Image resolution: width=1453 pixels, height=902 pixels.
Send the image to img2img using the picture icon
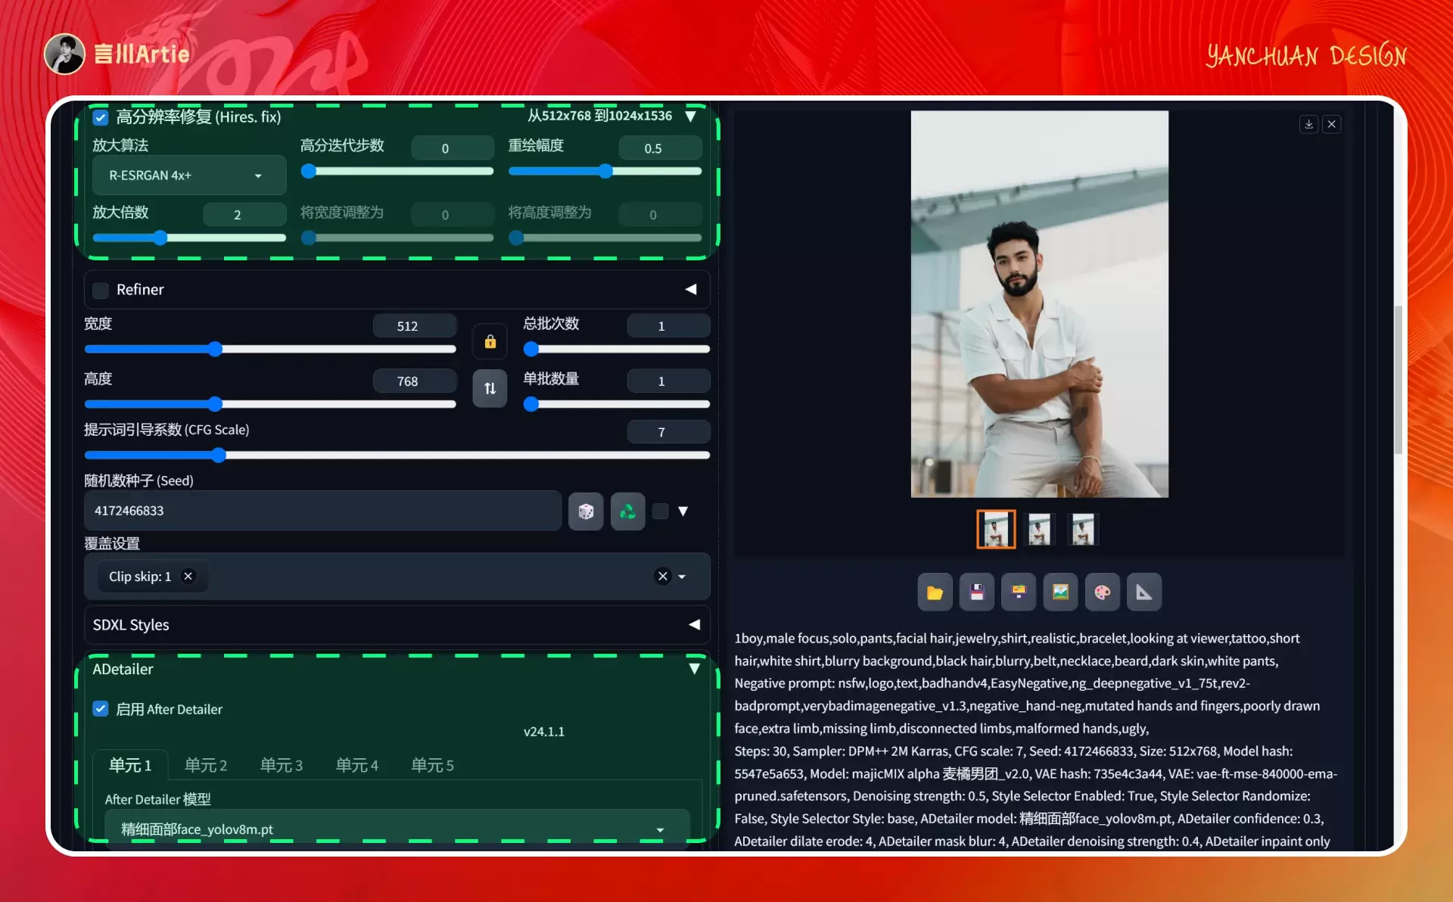1060,593
